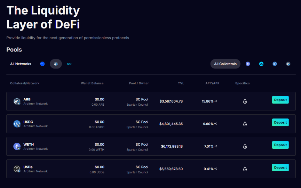Image resolution: width=301 pixels, height=188 pixels.
Task: Click the 9.60% APY value
Action: (208, 124)
